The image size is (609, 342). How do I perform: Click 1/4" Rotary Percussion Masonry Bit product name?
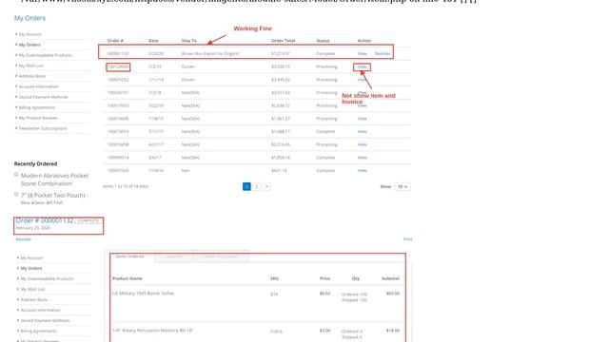152,331
